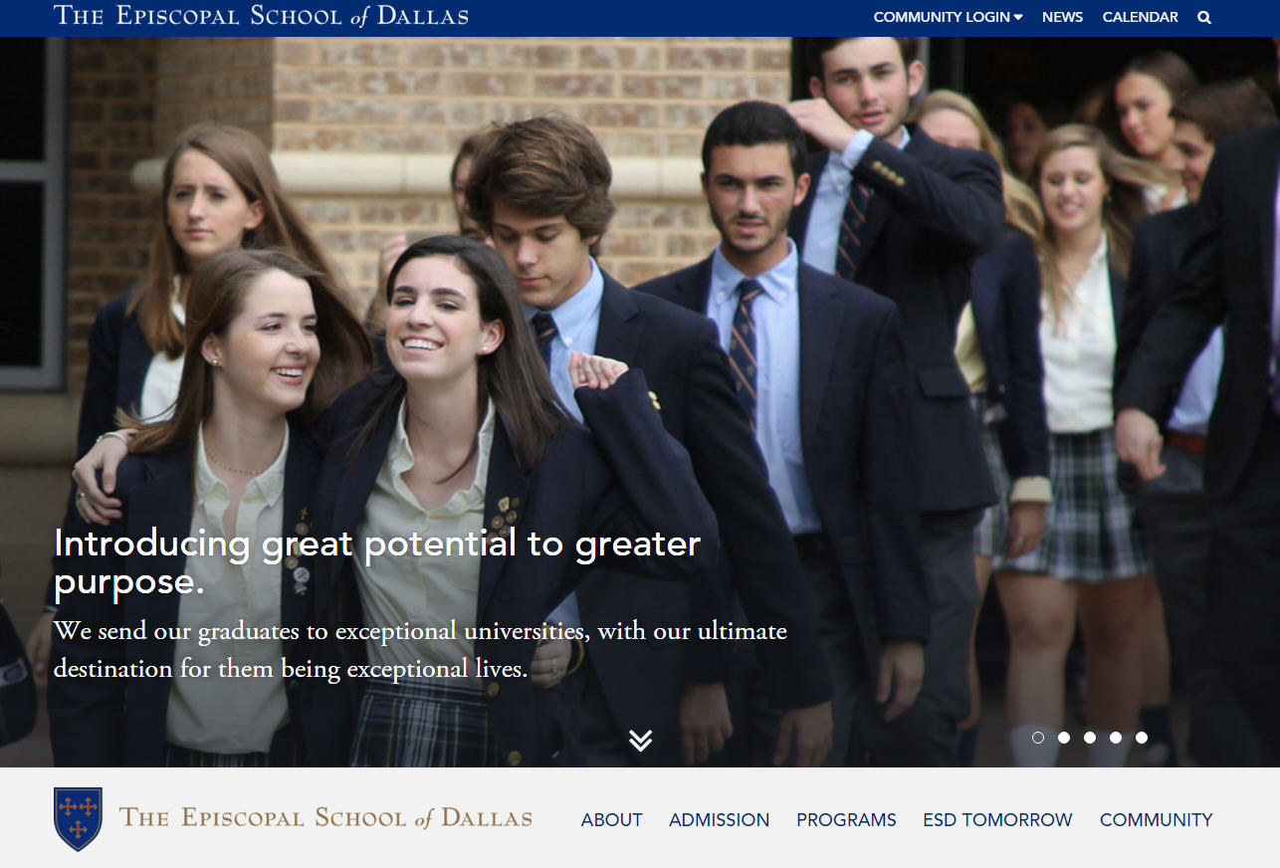Screen dimensions: 1280x868
Task: Open the Admission menu
Action: pyautogui.click(x=720, y=820)
